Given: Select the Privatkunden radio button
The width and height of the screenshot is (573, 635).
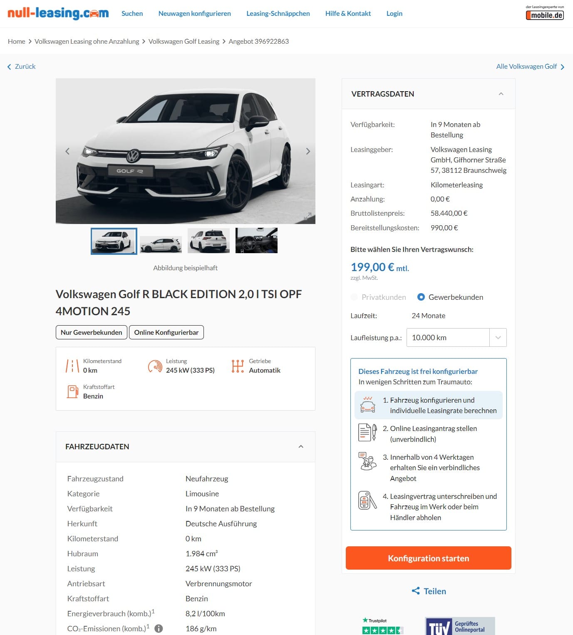Looking at the screenshot, I should [354, 297].
